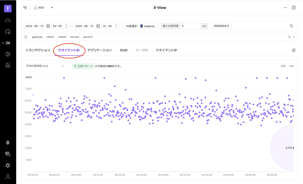
Task: Open the three-dot more options menu
Action: pyautogui.click(x=285, y=8)
